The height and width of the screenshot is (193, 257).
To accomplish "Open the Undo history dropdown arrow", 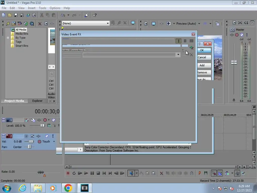I will 68,15.
